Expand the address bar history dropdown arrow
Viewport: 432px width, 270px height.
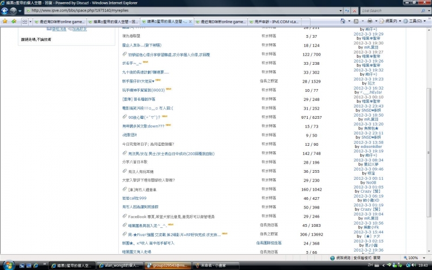pyautogui.click(x=341, y=10)
